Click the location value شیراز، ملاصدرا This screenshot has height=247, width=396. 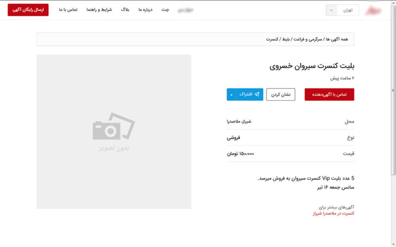pos(239,121)
